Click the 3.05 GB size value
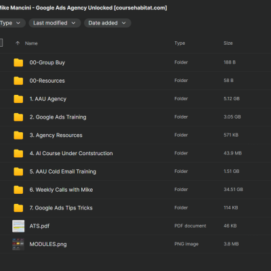The height and width of the screenshot is (271, 271). tap(232, 117)
